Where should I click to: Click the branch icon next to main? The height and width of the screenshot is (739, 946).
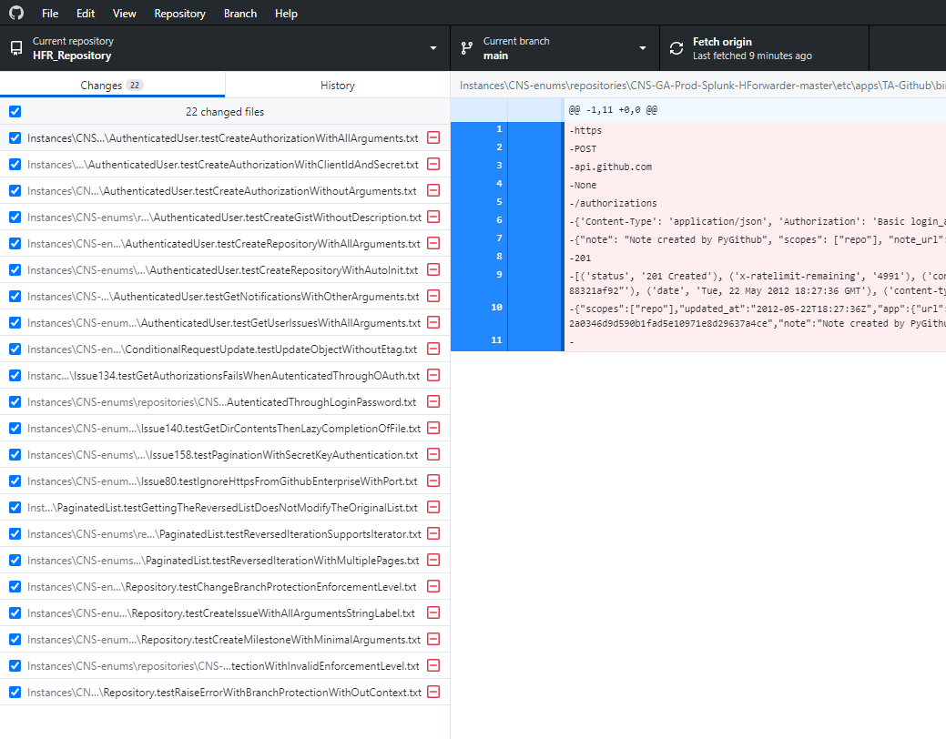pos(467,46)
